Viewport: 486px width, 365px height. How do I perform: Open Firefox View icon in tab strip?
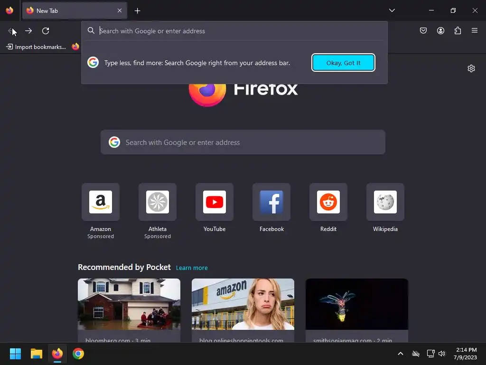(x=9, y=10)
